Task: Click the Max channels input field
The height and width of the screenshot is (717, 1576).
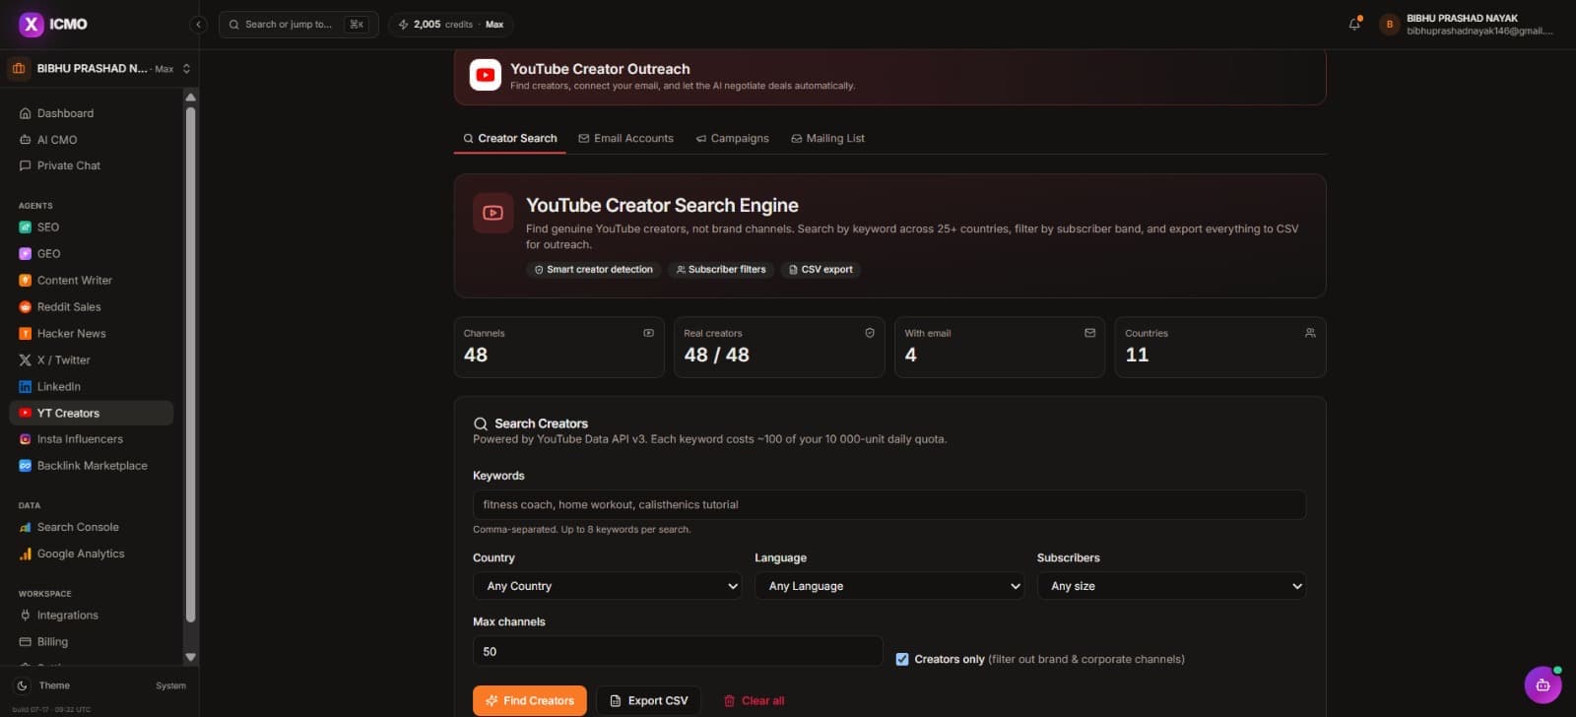Action: coord(678,651)
